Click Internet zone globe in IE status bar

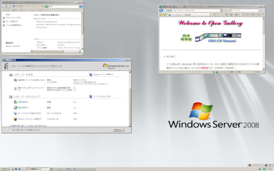(x=217, y=72)
